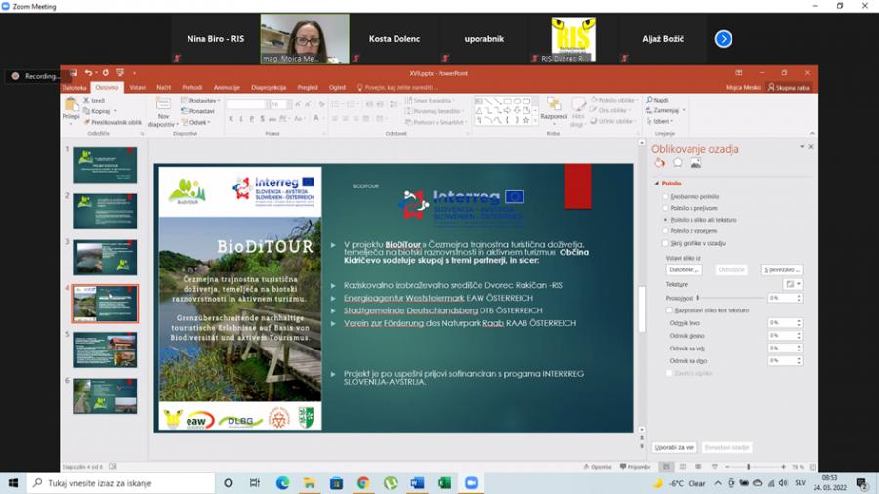Open Opombe (notes) in status bar
This screenshot has width=879, height=494.
click(x=598, y=466)
